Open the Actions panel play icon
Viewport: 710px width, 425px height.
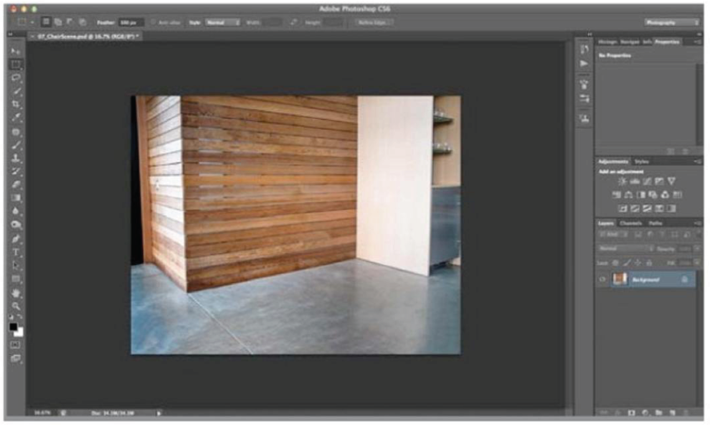[x=584, y=64]
